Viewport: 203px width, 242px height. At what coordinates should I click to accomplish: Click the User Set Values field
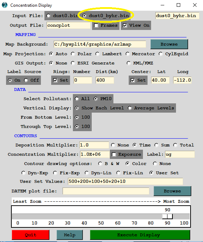pos(125,181)
